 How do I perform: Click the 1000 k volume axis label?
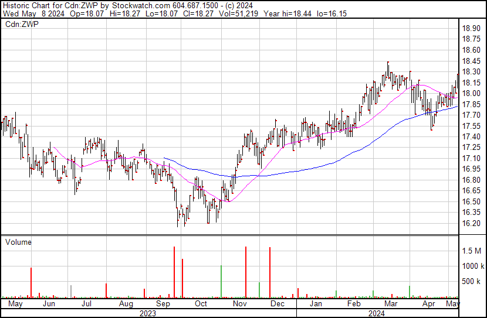(472, 266)
